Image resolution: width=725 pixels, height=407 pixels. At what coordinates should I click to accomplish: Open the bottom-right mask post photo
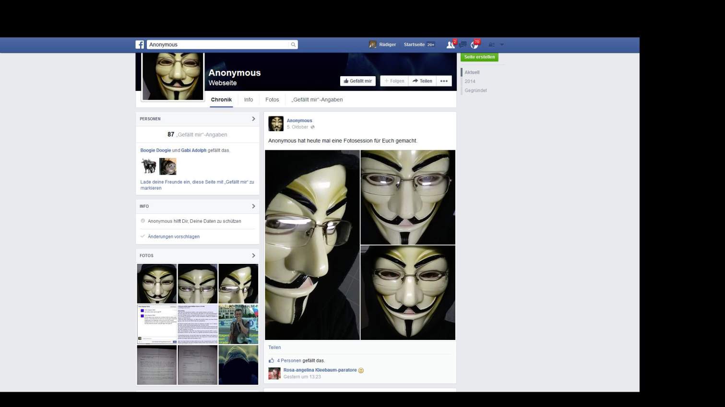click(408, 293)
